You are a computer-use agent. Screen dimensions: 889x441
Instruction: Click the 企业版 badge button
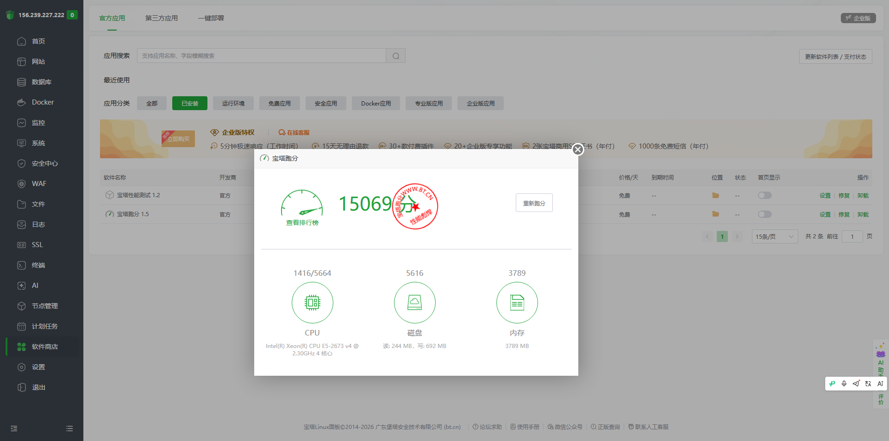[x=858, y=18]
